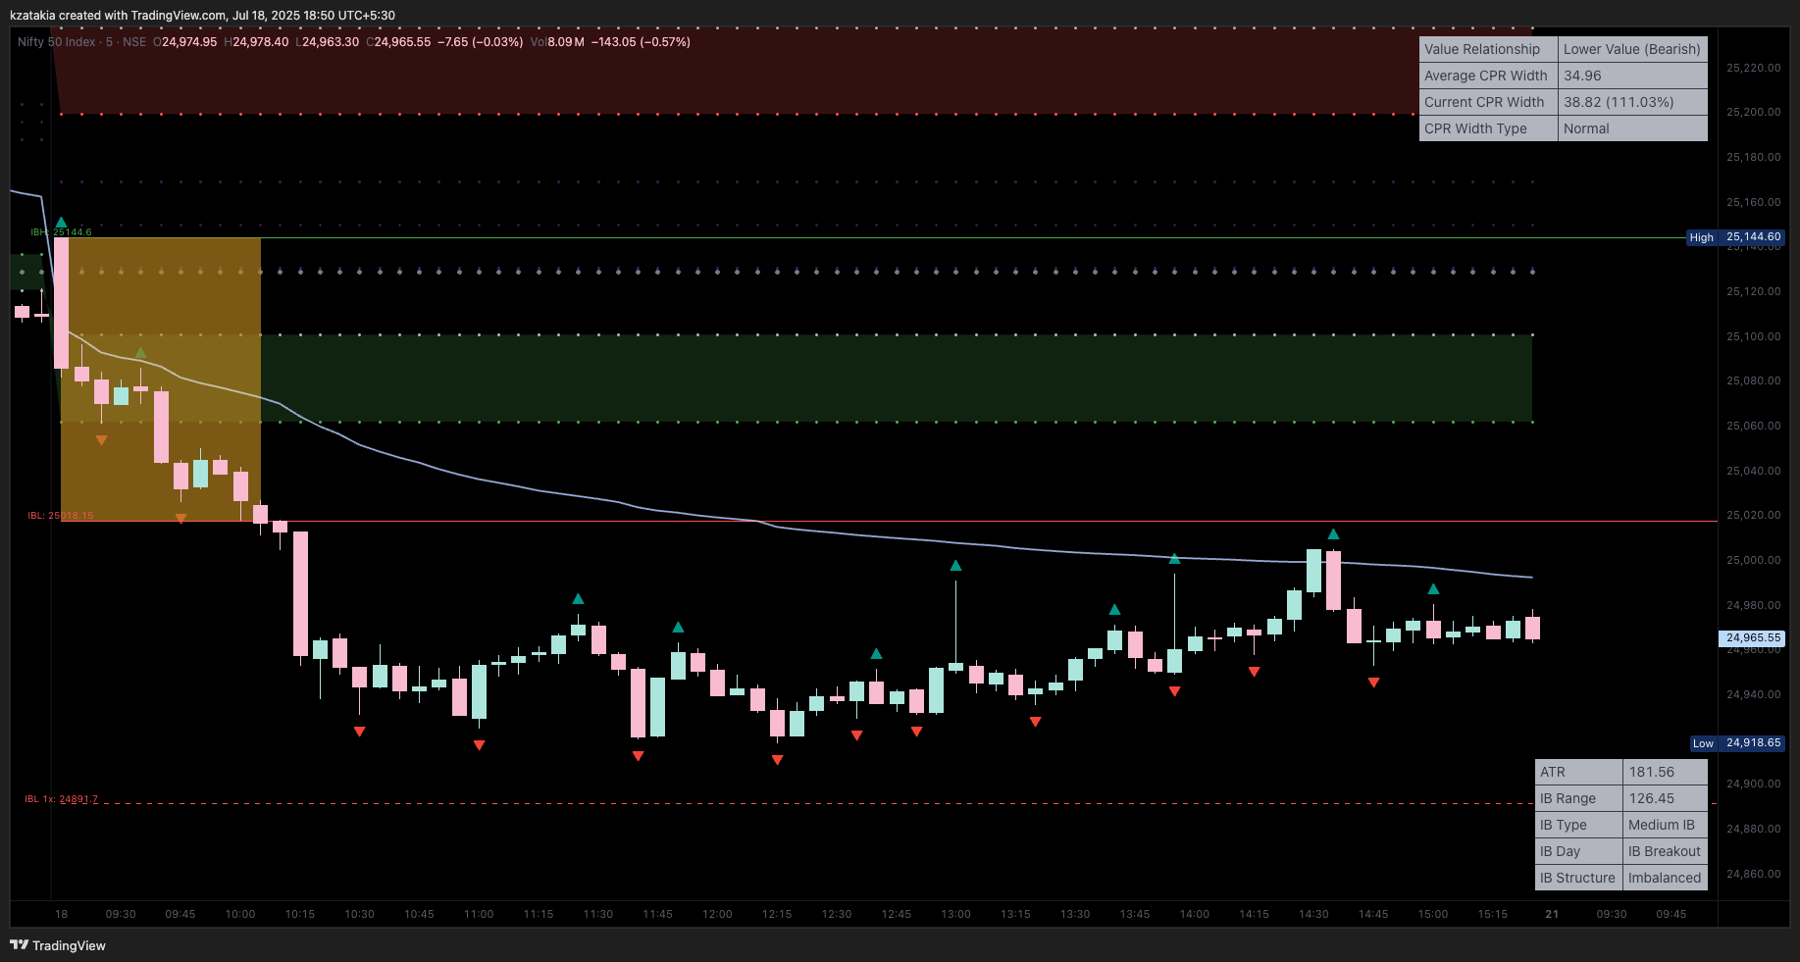The height and width of the screenshot is (962, 1800).
Task: Click the 25,180.00 price axis label
Action: click(x=1753, y=157)
